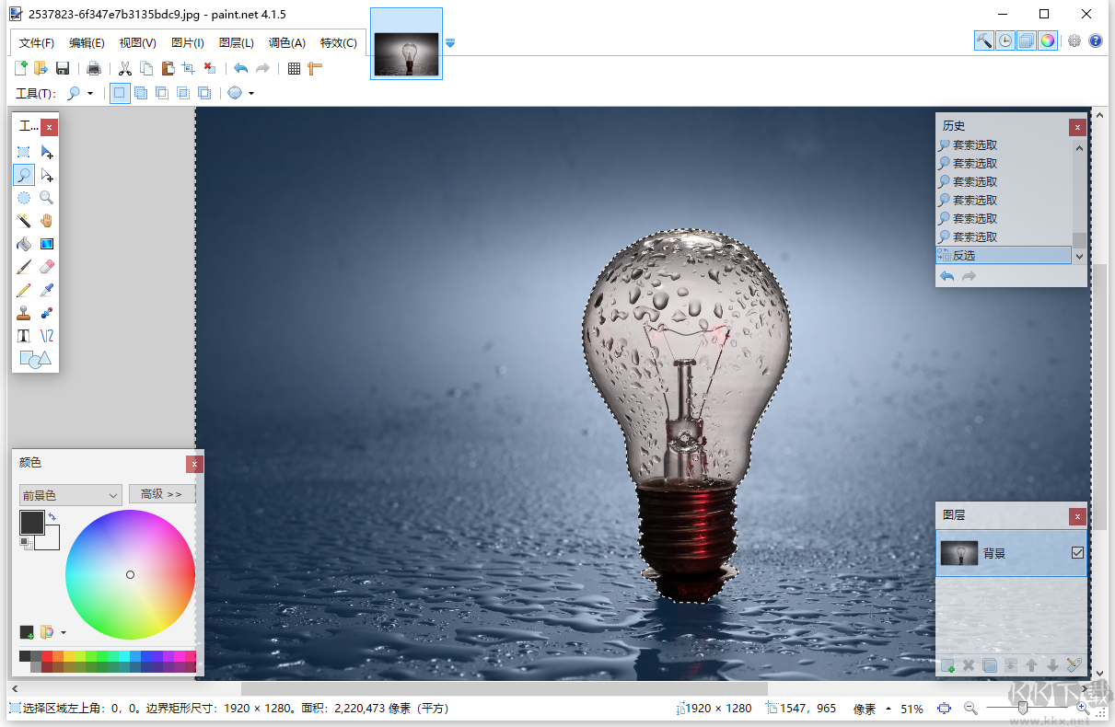Open the antialiasing mode dropdown
The height and width of the screenshot is (727, 1115).
250,92
